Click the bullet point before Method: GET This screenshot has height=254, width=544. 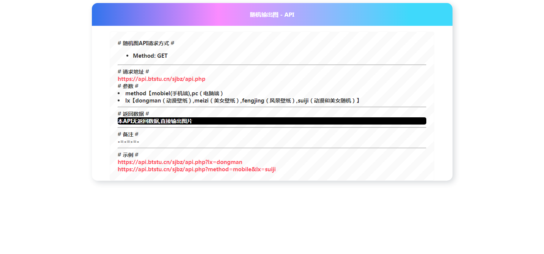(128, 56)
